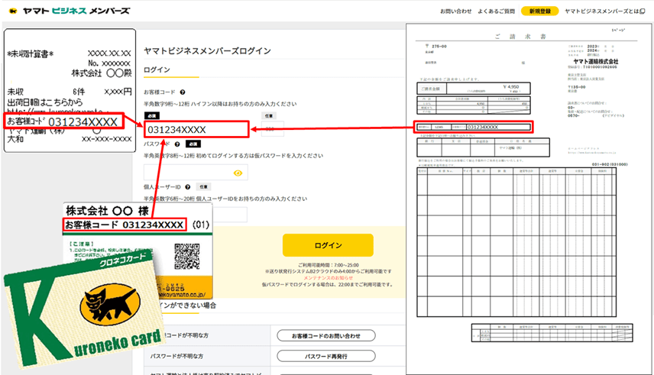Click the ヤマトビジネスメンバーズログイン page title

click(207, 51)
